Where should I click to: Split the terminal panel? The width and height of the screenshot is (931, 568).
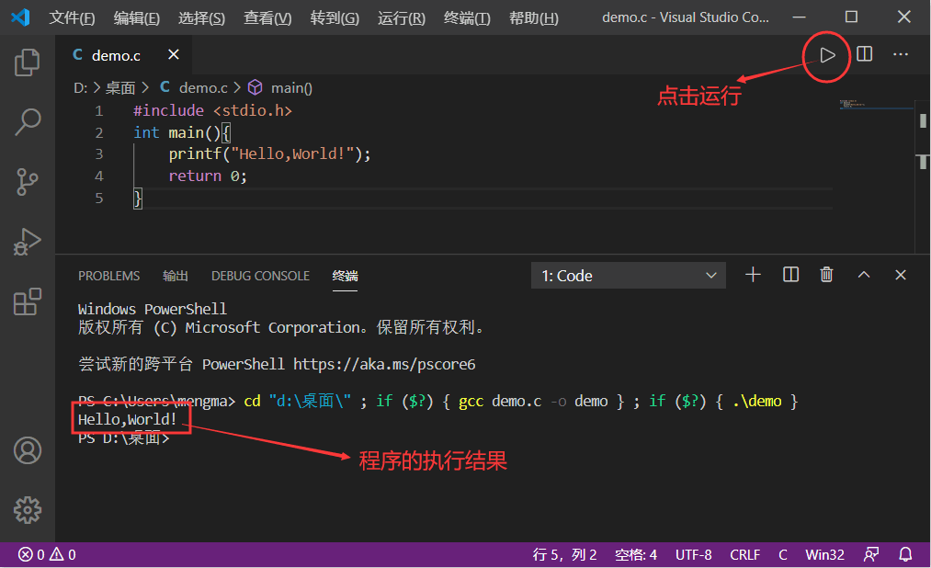tap(790, 274)
